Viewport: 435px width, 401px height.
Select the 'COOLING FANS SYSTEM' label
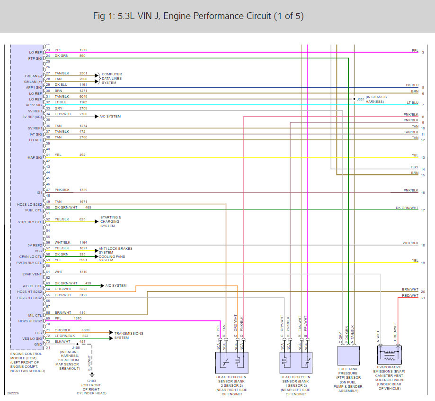[x=112, y=258]
